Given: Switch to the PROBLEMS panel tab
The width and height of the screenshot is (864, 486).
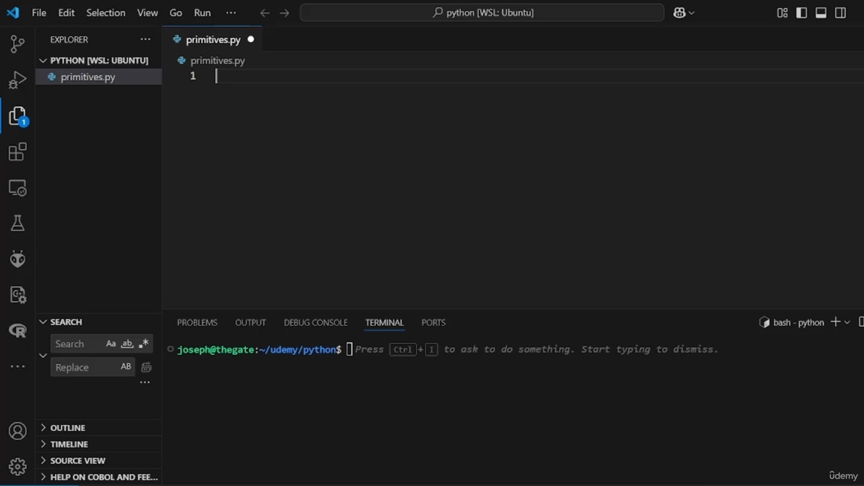Looking at the screenshot, I should [197, 323].
